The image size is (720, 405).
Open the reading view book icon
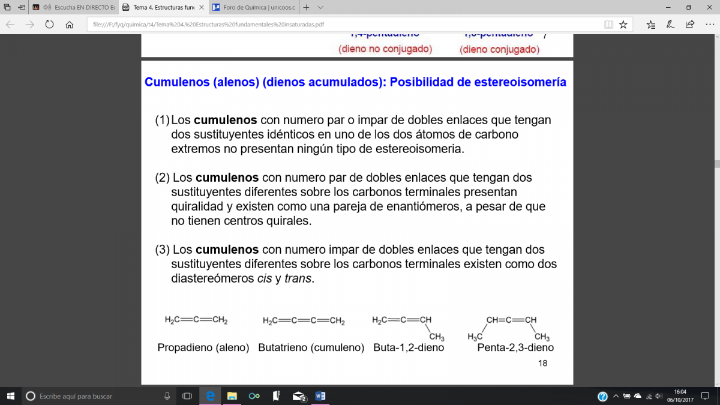click(609, 25)
